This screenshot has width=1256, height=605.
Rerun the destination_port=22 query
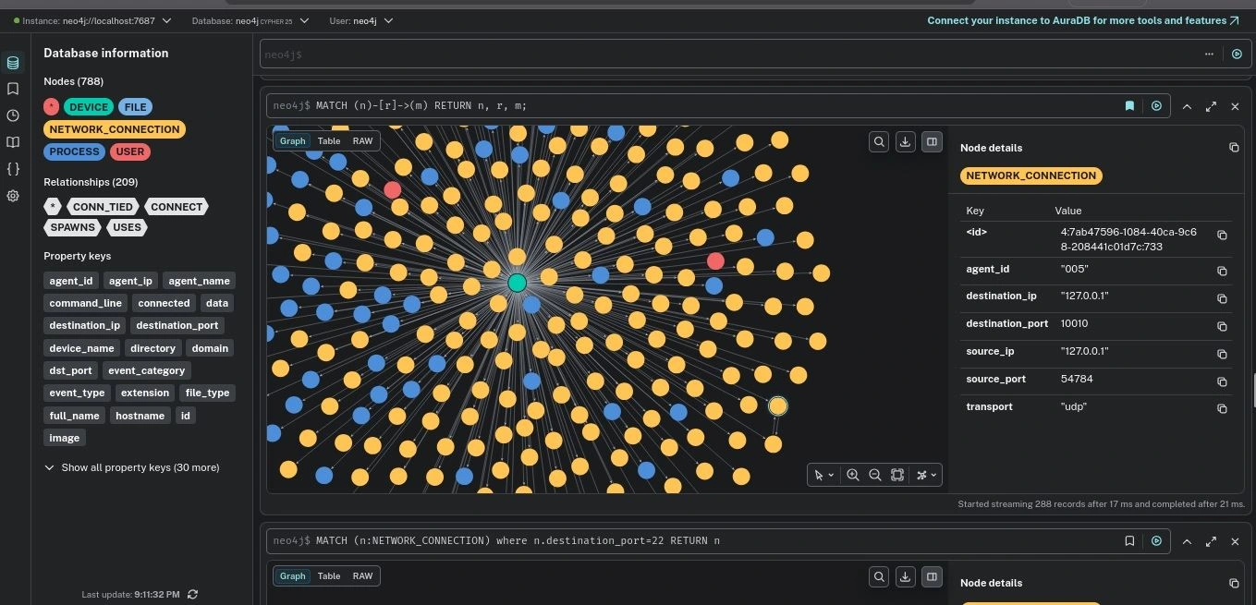click(x=1156, y=541)
